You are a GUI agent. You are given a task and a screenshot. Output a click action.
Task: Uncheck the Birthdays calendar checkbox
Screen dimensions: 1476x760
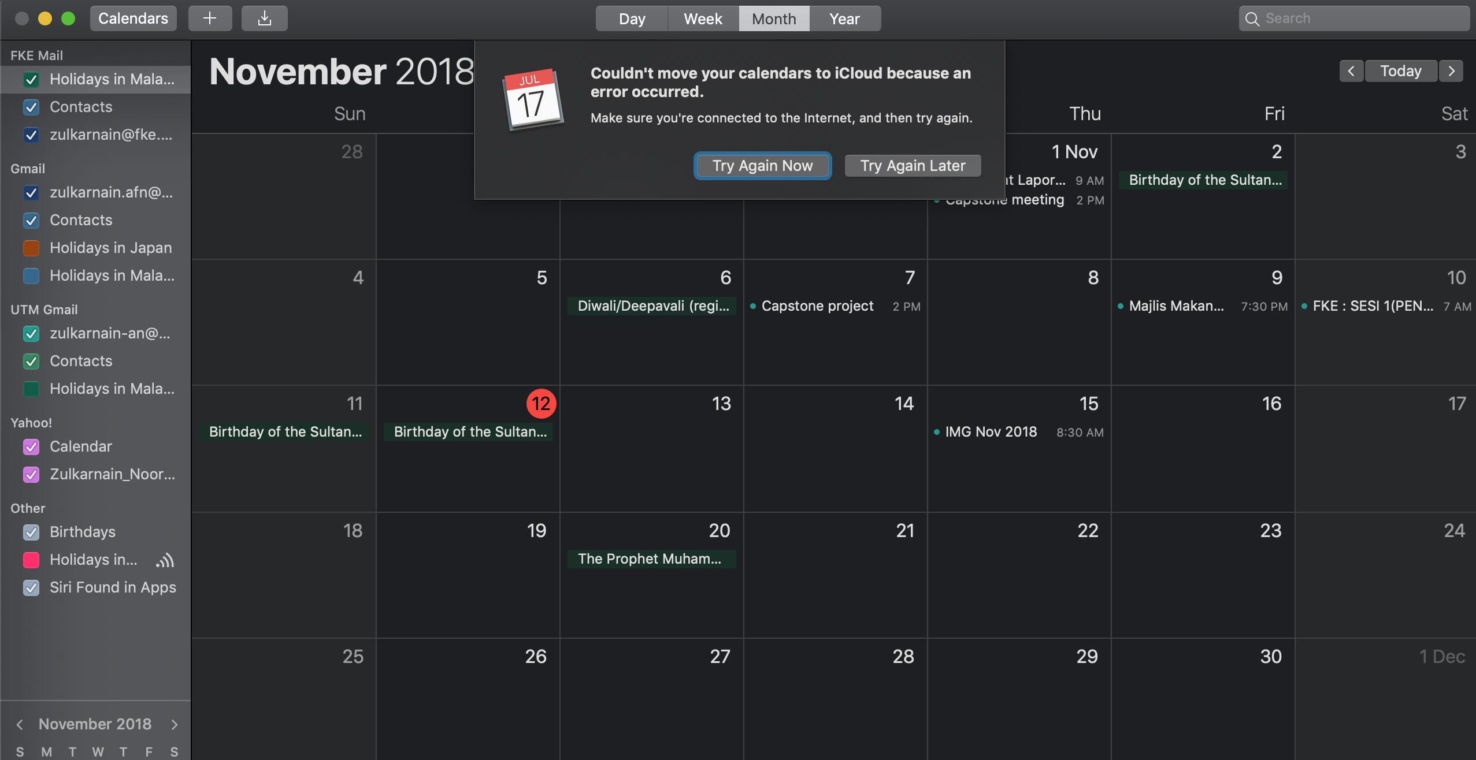[31, 532]
